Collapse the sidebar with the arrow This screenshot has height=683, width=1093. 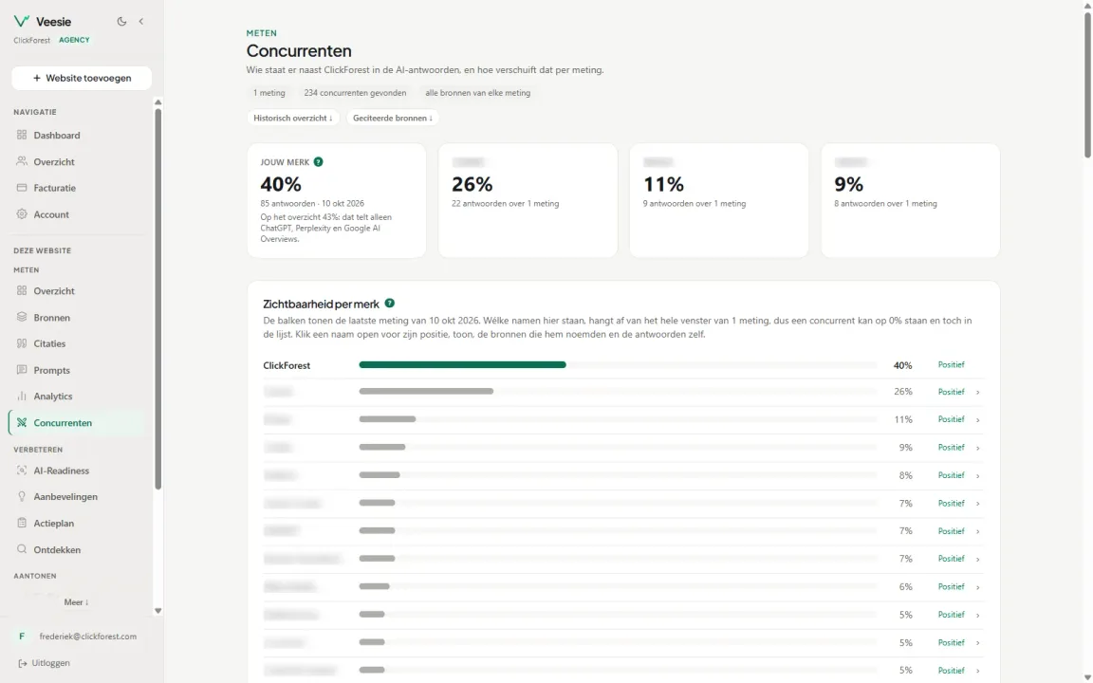[141, 21]
